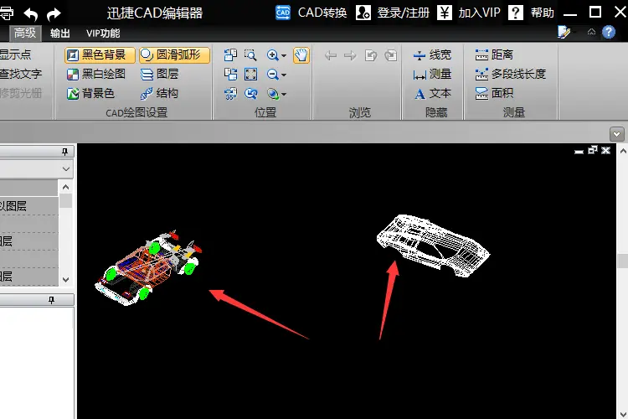Open the 结构 structure panel

(x=159, y=93)
